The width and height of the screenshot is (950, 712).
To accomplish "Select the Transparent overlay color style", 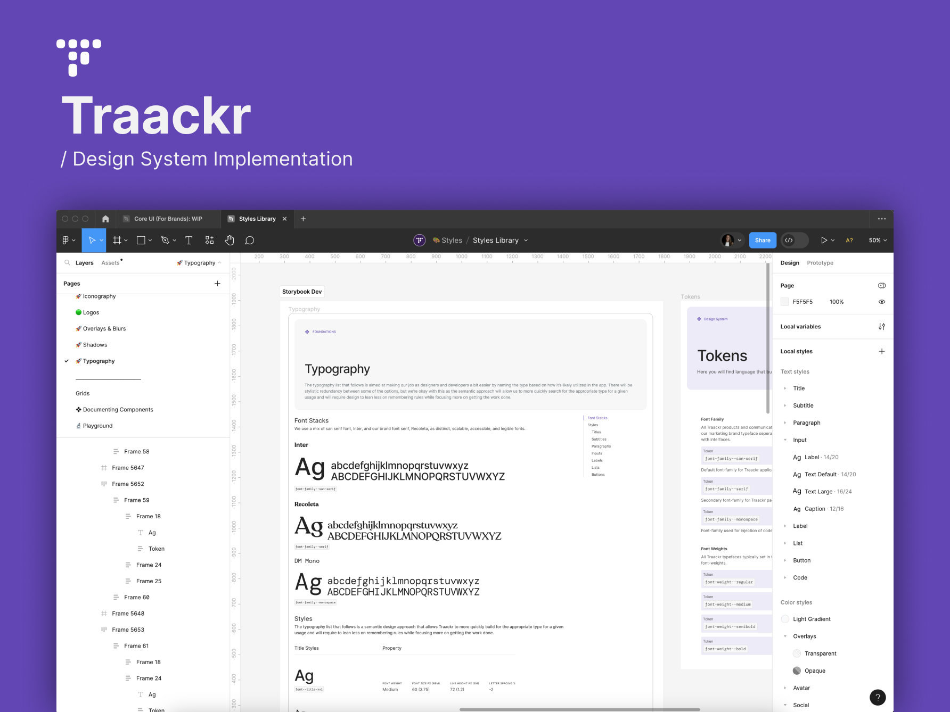I will pos(815,653).
